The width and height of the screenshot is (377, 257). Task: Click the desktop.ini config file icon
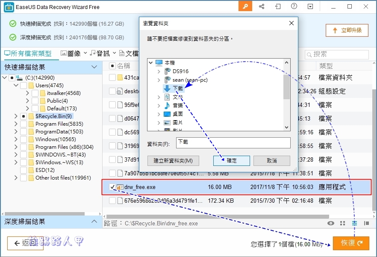point(120,91)
